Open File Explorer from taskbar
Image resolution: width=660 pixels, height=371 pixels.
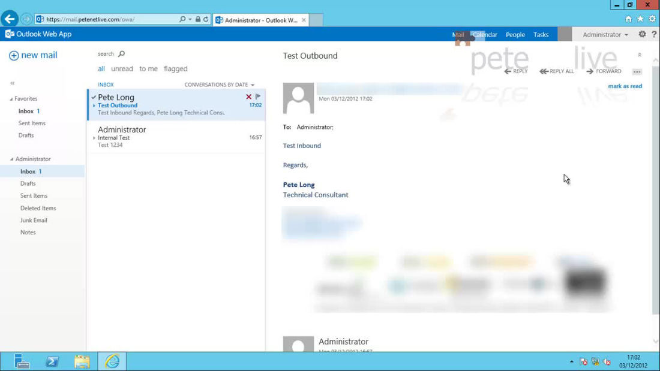[x=82, y=361]
